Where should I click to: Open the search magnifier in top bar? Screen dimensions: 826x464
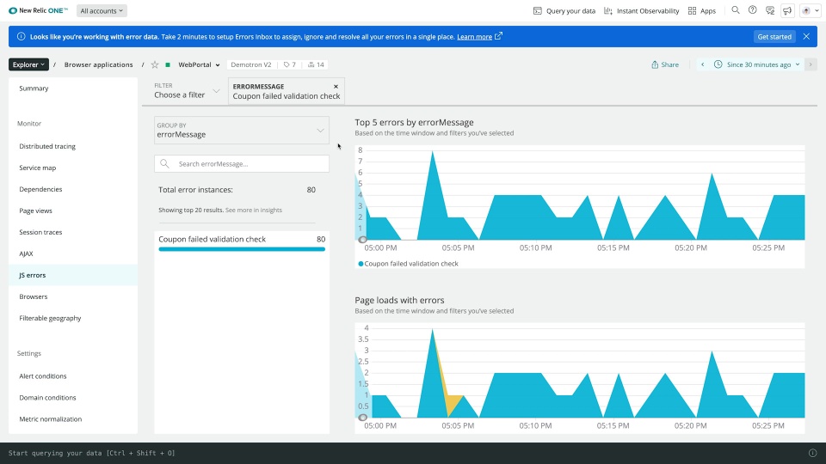point(736,10)
